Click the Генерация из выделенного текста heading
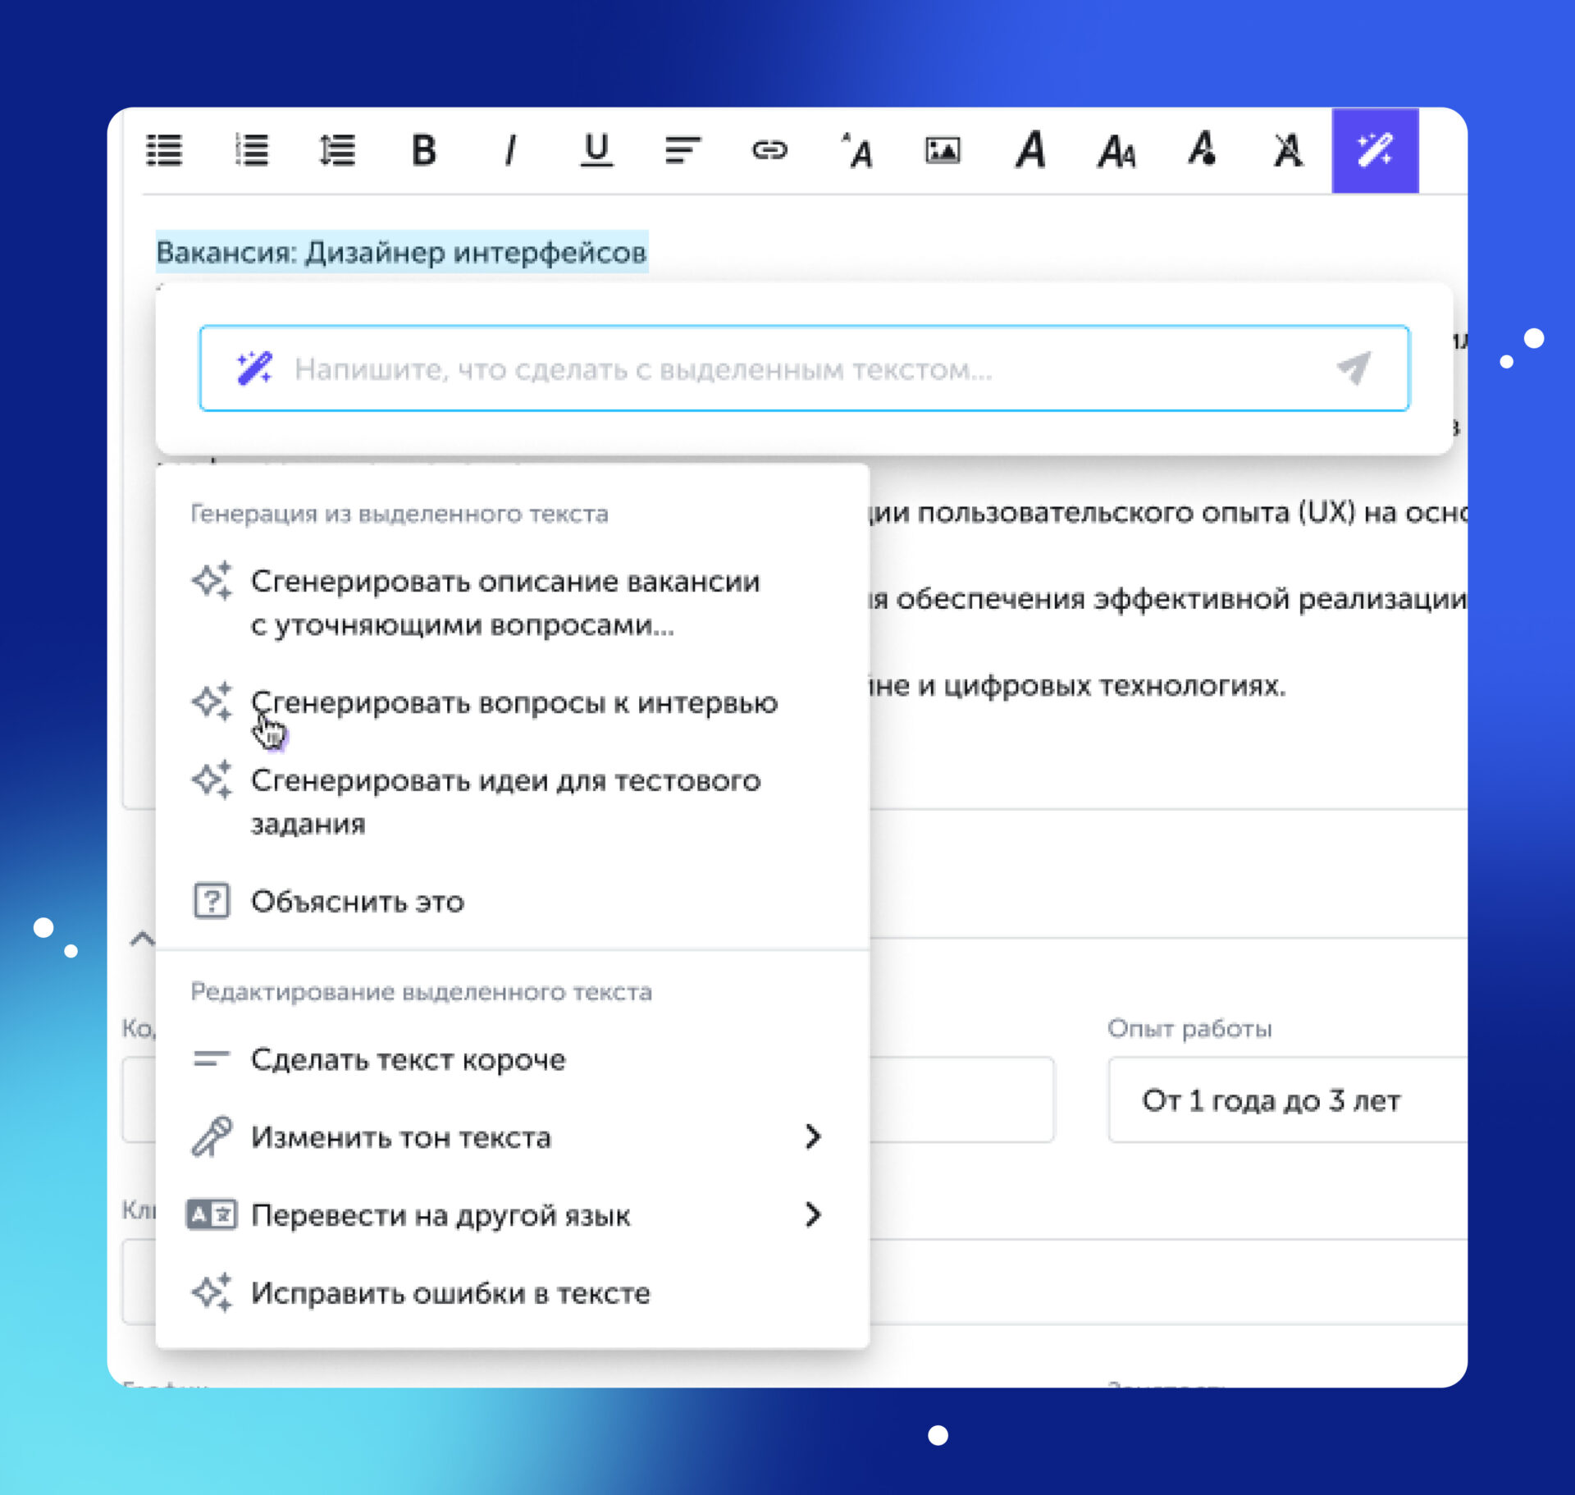Screen dimensions: 1575x1495 (399, 514)
